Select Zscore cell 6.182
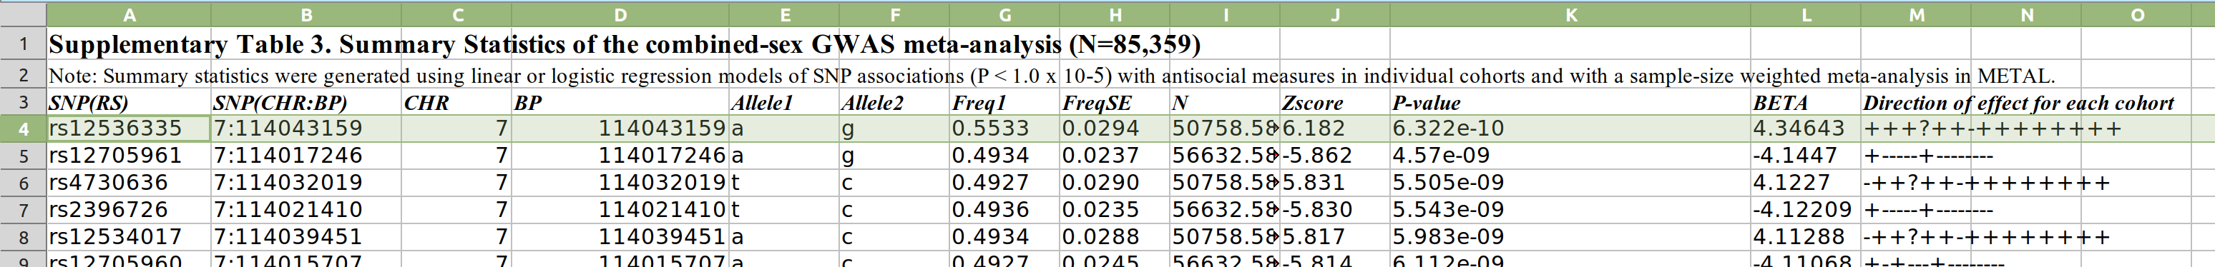The image size is (2215, 267). tap(1334, 129)
